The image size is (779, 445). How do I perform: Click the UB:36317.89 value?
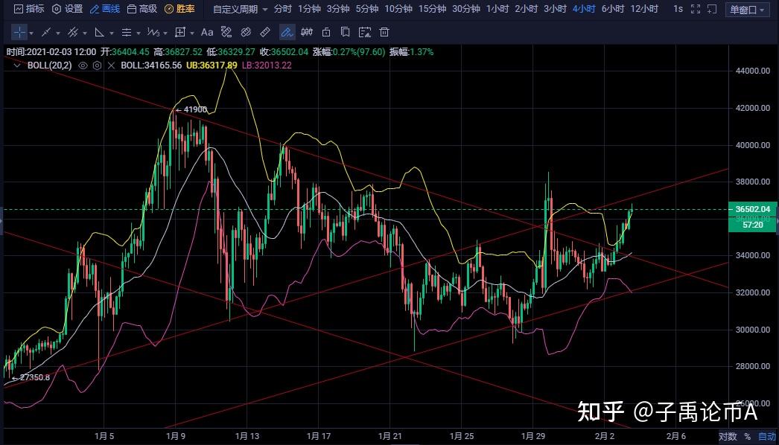[212, 65]
